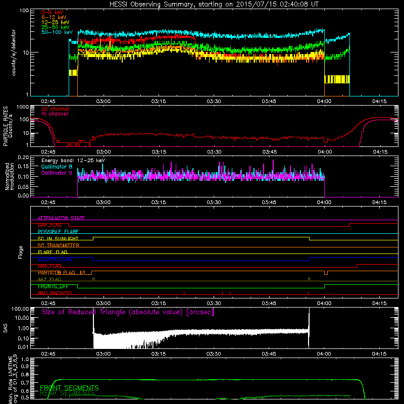Click the 0.7 tick on livetime axis
This screenshot has height=404, width=404.
(25, 383)
